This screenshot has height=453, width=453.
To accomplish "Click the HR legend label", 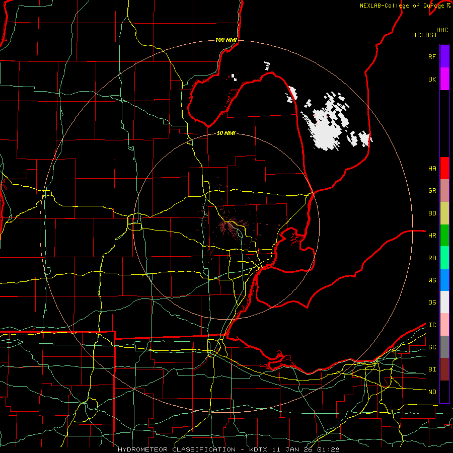I will (432, 236).
